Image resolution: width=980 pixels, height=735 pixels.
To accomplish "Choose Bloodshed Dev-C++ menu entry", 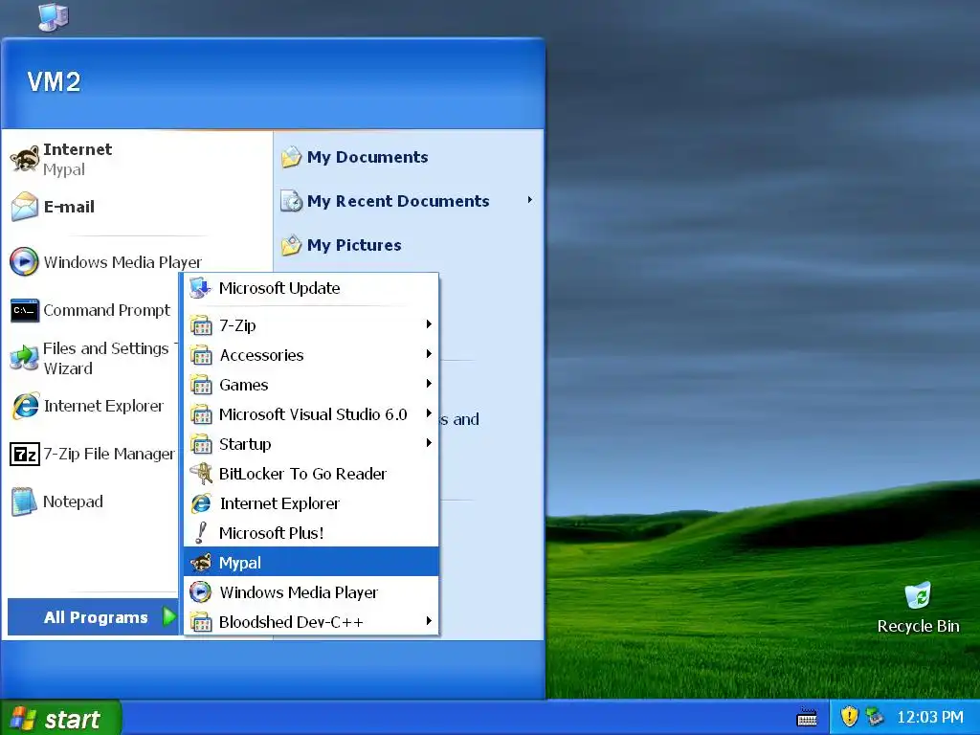I will coord(311,622).
